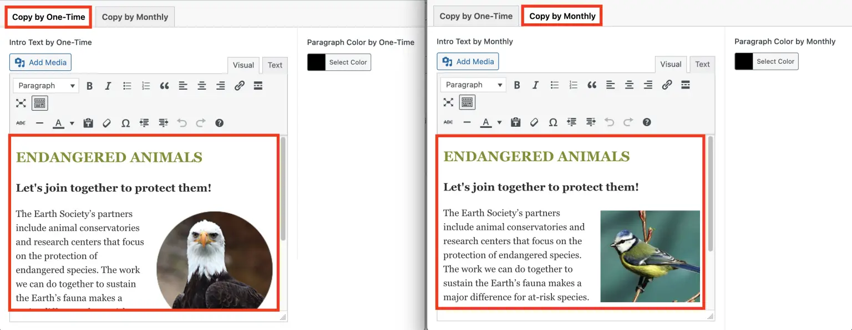Open the Paragraph format dropdown in the One-Time editor
Image resolution: width=852 pixels, height=330 pixels.
[45, 86]
